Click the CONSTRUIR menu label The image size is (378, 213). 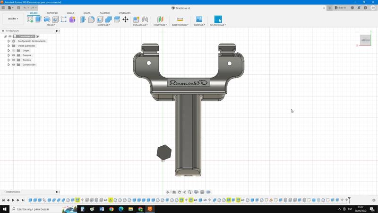tap(160, 25)
